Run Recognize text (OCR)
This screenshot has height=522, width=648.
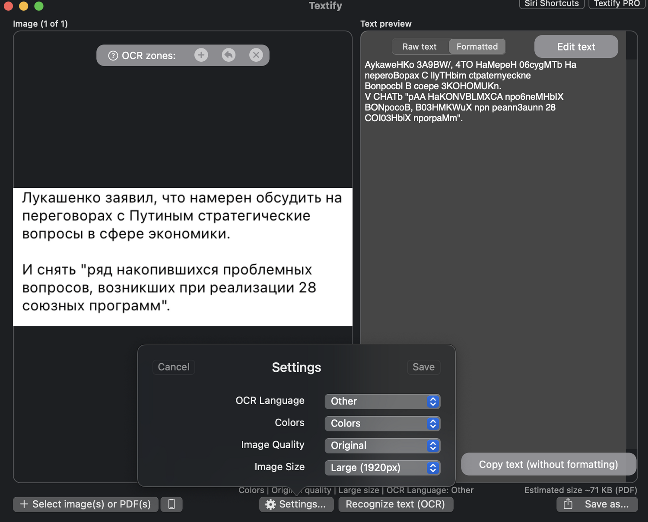pos(396,504)
